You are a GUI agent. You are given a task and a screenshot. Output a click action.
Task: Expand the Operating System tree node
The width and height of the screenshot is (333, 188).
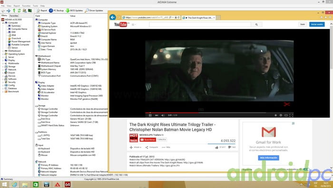pos(3,54)
